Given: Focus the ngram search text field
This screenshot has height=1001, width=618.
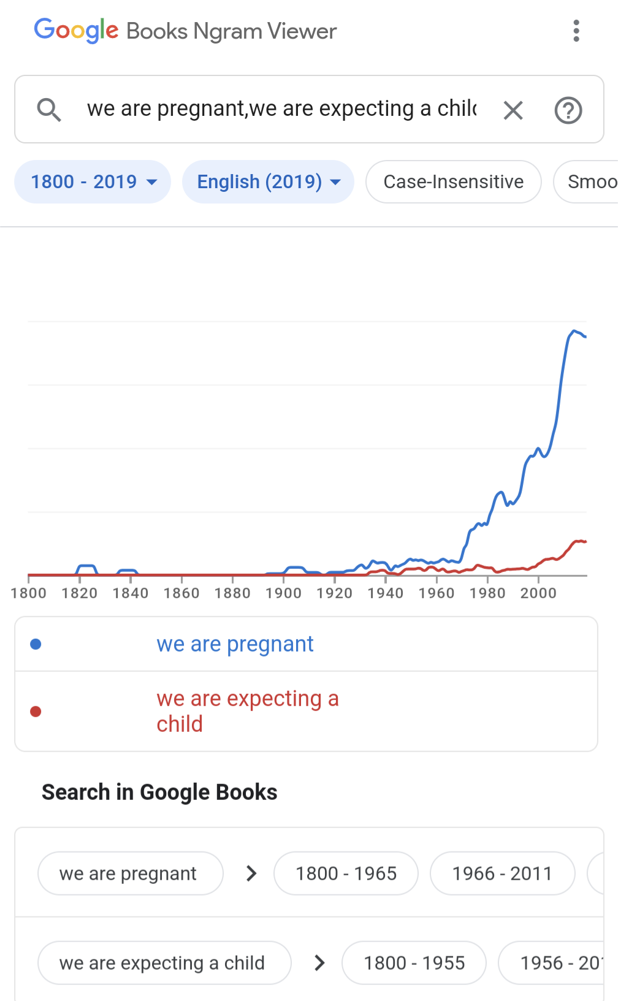Looking at the screenshot, I should coord(282,109).
